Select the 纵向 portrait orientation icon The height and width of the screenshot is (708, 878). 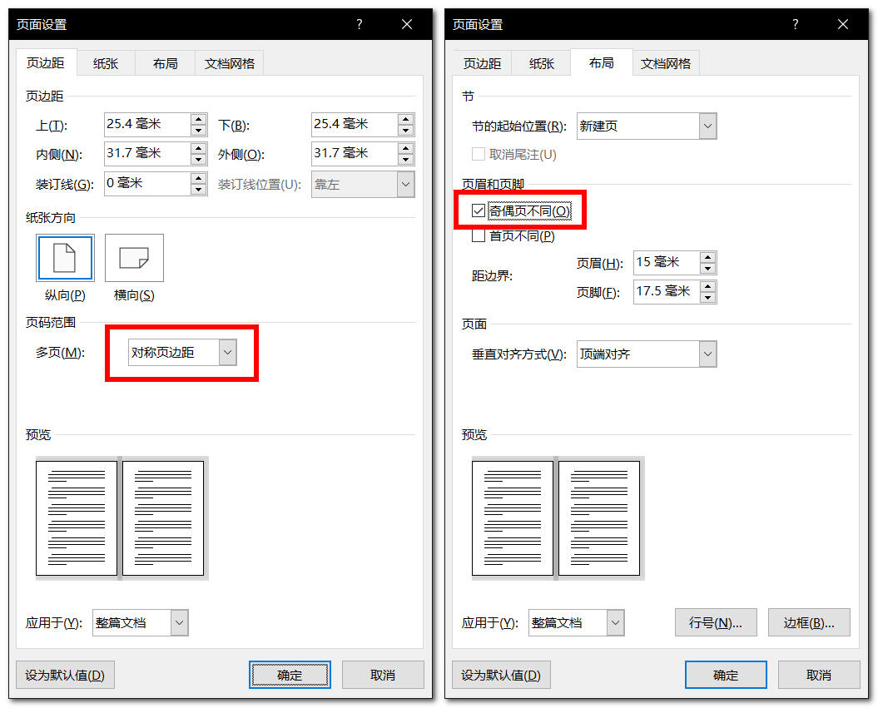(65, 258)
